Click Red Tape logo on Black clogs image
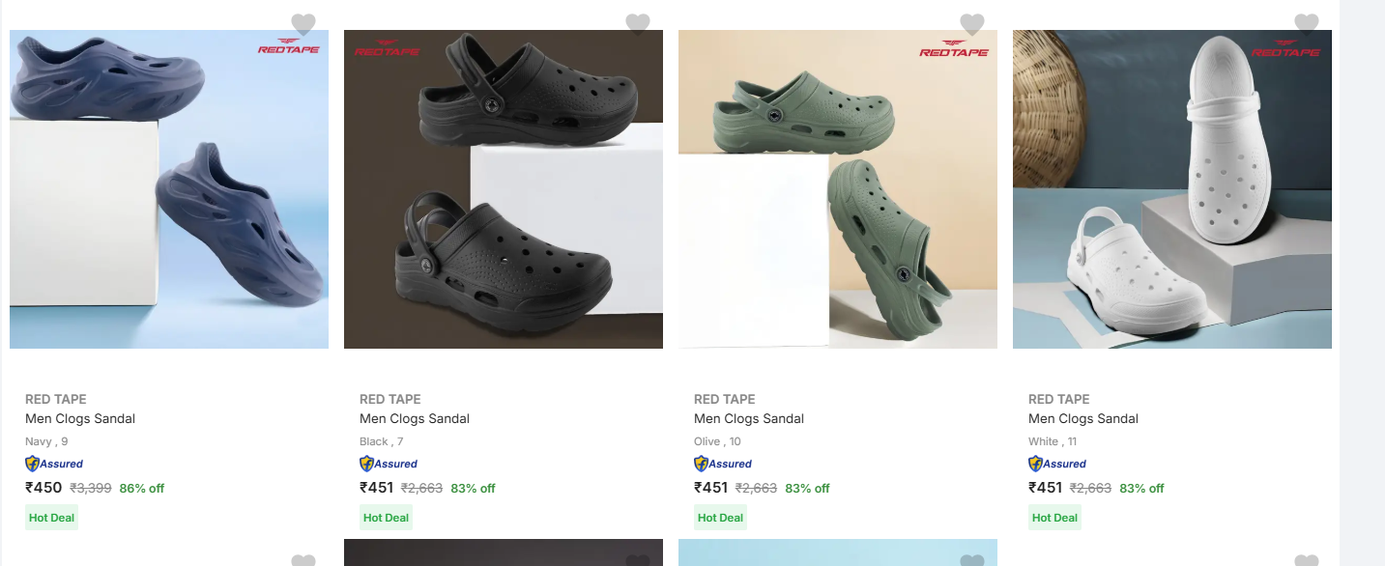Screen dimensions: 1385x566 coord(388,48)
